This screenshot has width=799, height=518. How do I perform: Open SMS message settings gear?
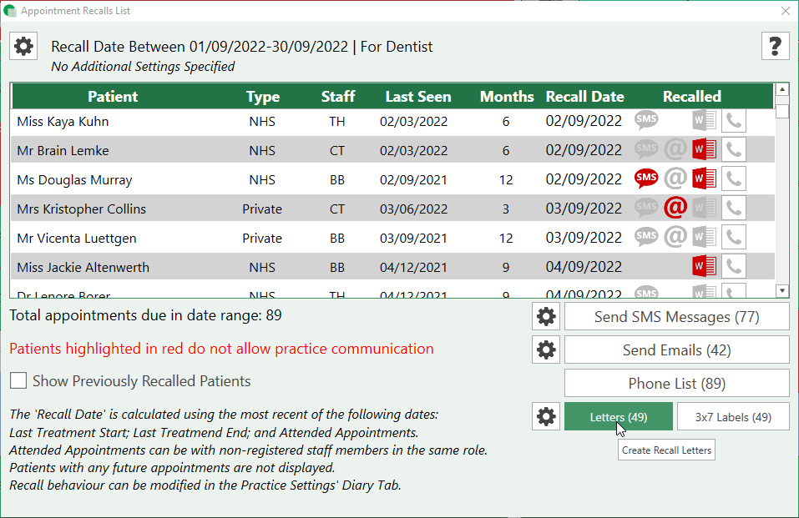click(x=546, y=317)
